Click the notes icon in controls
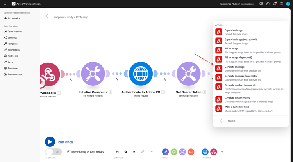 pyautogui.click(x=134, y=152)
